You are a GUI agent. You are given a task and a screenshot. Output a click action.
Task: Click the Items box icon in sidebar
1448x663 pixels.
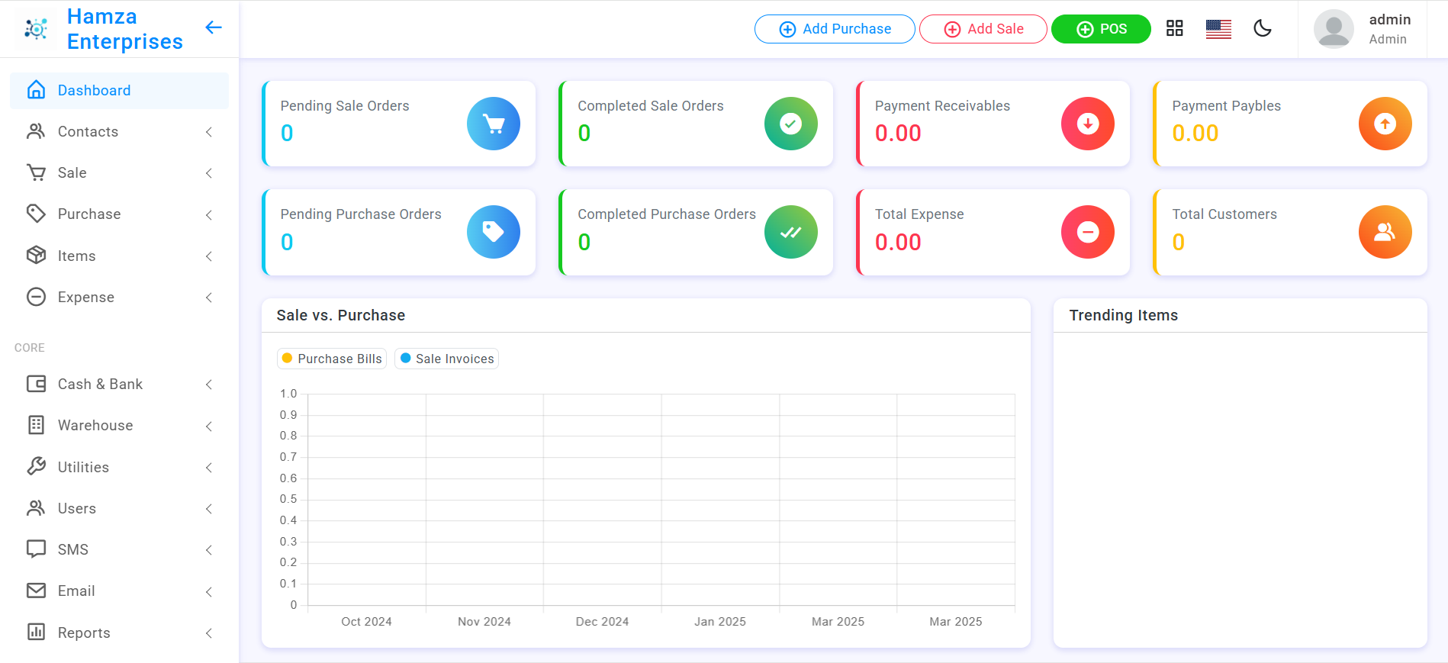coord(36,255)
